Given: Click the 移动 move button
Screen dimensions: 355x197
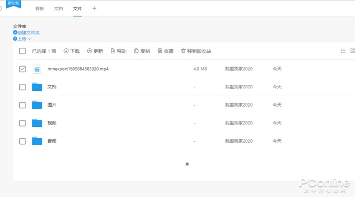Looking at the screenshot, I should (x=119, y=51).
